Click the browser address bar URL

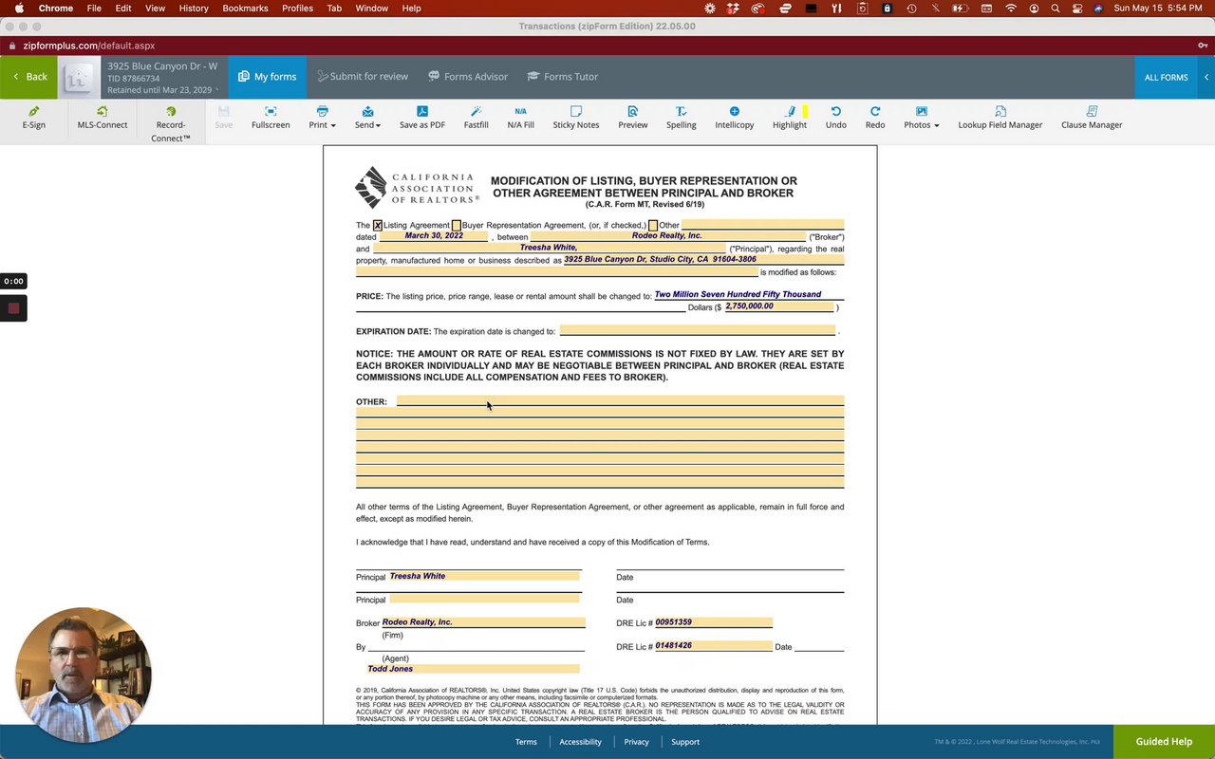pos(89,46)
